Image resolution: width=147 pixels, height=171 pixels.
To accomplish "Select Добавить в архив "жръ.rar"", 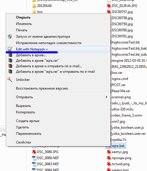I will 37,61.
